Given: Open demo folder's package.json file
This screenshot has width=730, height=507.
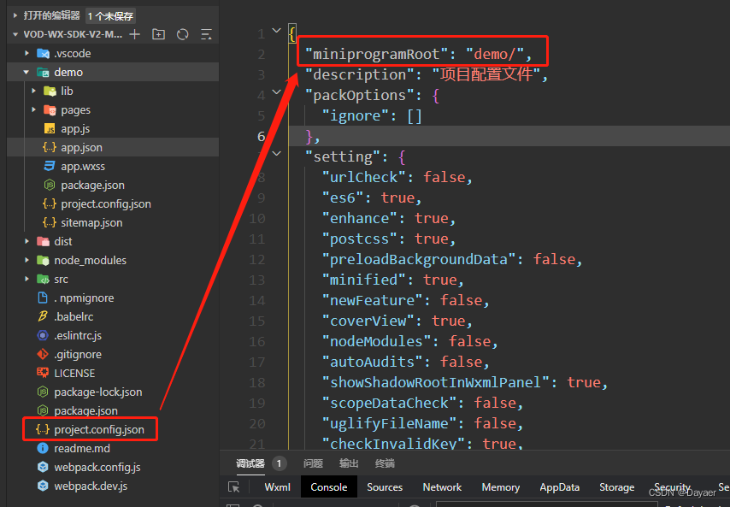Looking at the screenshot, I should [x=92, y=186].
